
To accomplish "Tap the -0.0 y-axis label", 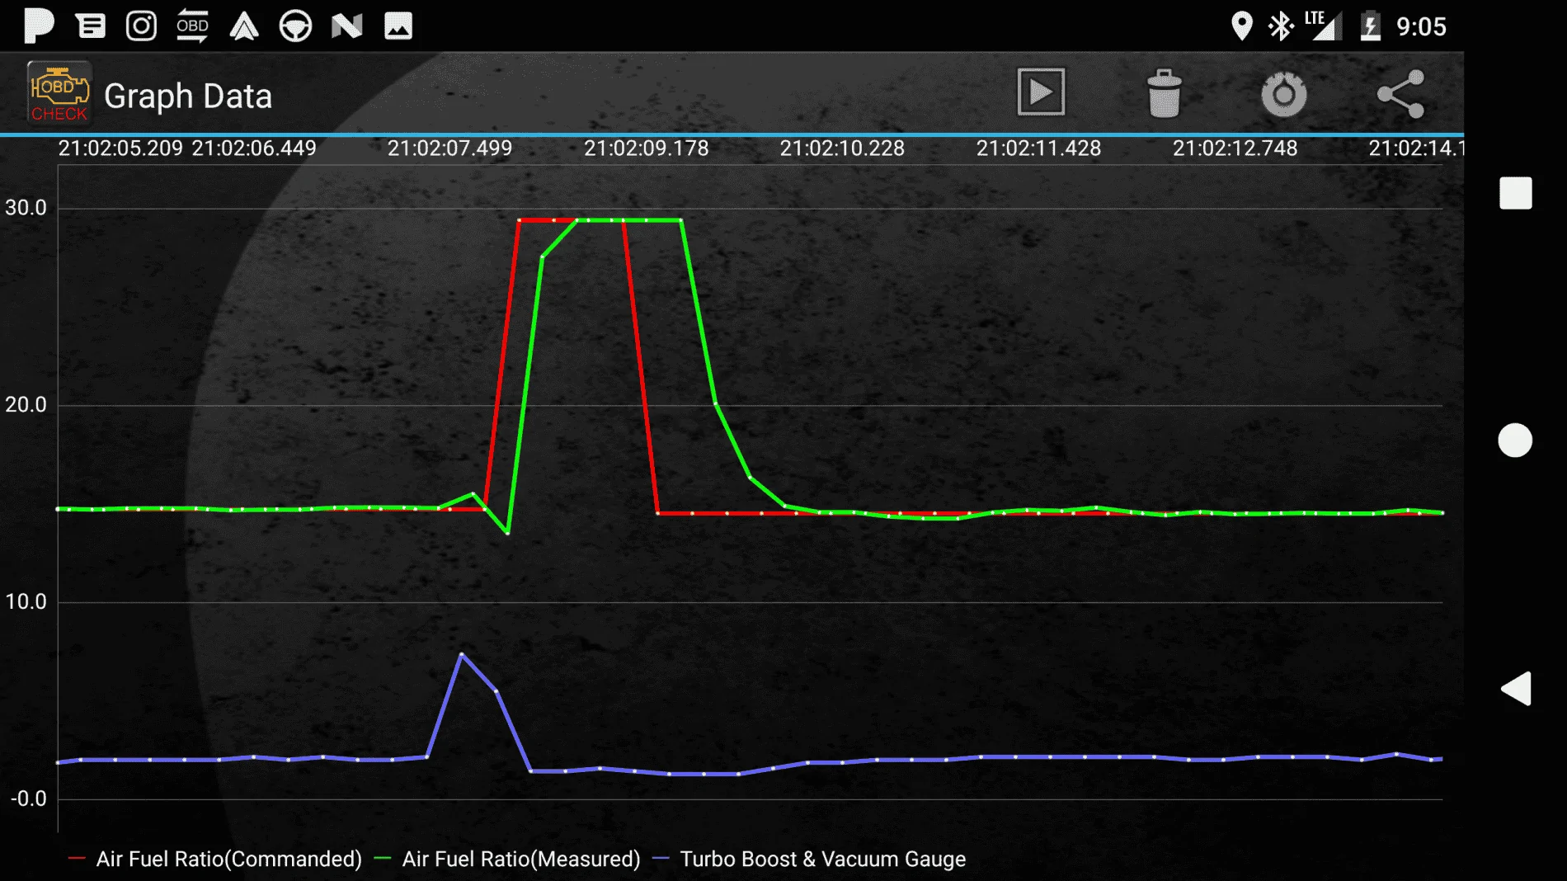I will (x=29, y=799).
